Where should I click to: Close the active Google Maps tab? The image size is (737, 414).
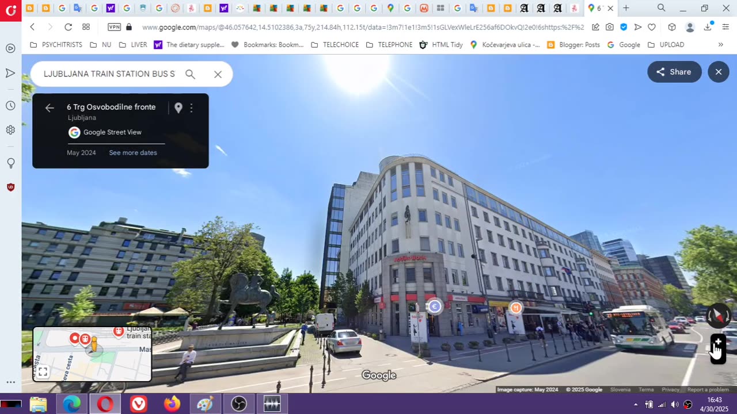(610, 8)
